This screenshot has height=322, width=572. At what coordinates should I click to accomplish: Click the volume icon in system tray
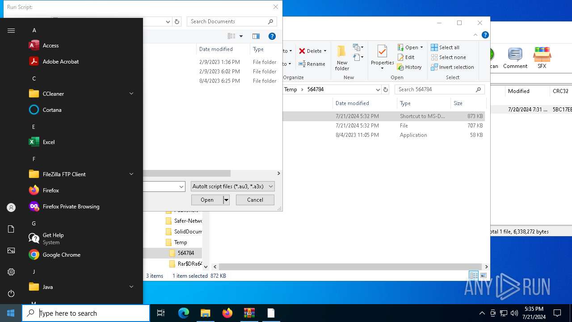click(514, 313)
